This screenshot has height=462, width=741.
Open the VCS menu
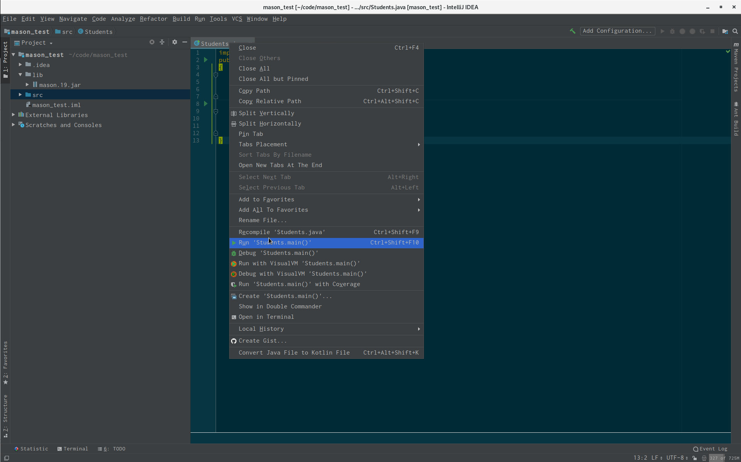tap(237, 19)
